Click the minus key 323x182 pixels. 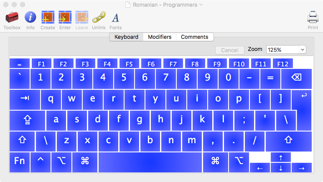click(249, 79)
